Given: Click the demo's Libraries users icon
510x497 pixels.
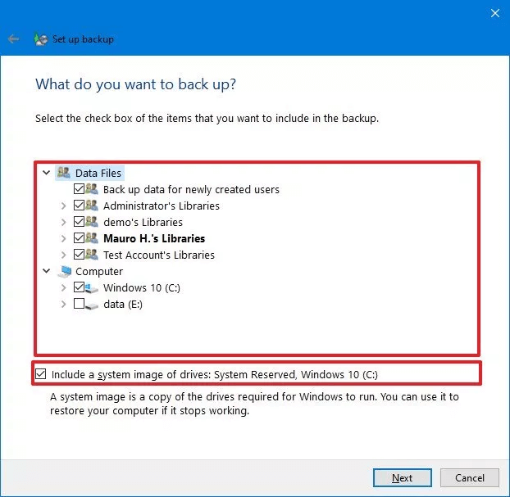Looking at the screenshot, I should (92, 222).
